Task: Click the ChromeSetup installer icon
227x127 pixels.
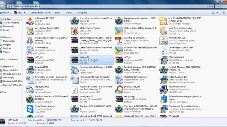Action: click(x=30, y=50)
